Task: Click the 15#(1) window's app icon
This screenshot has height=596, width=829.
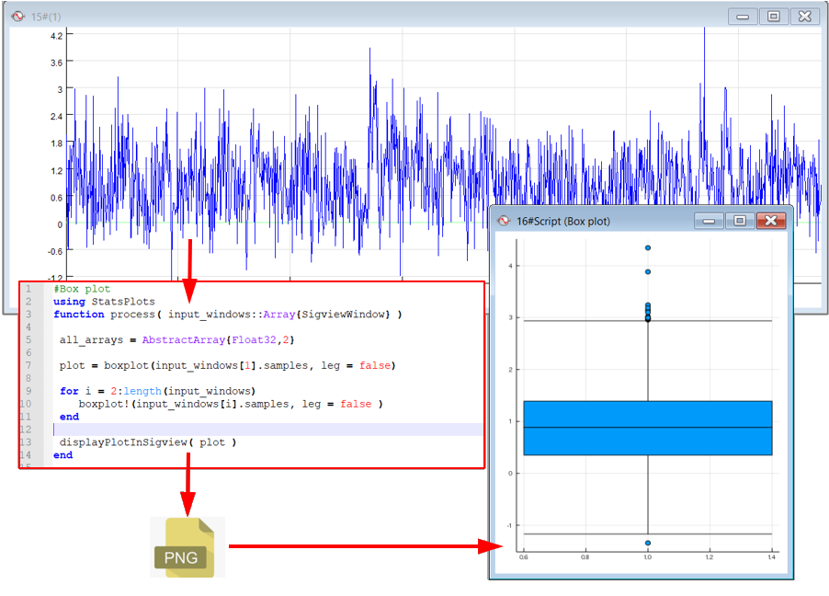Action: coord(17,17)
